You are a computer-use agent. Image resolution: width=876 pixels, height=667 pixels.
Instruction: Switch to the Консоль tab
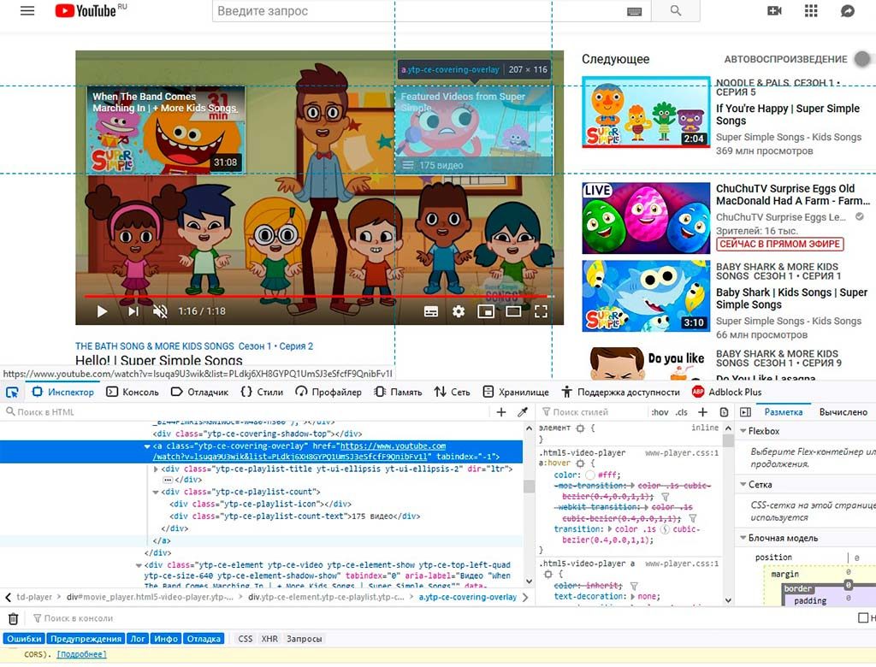(133, 393)
